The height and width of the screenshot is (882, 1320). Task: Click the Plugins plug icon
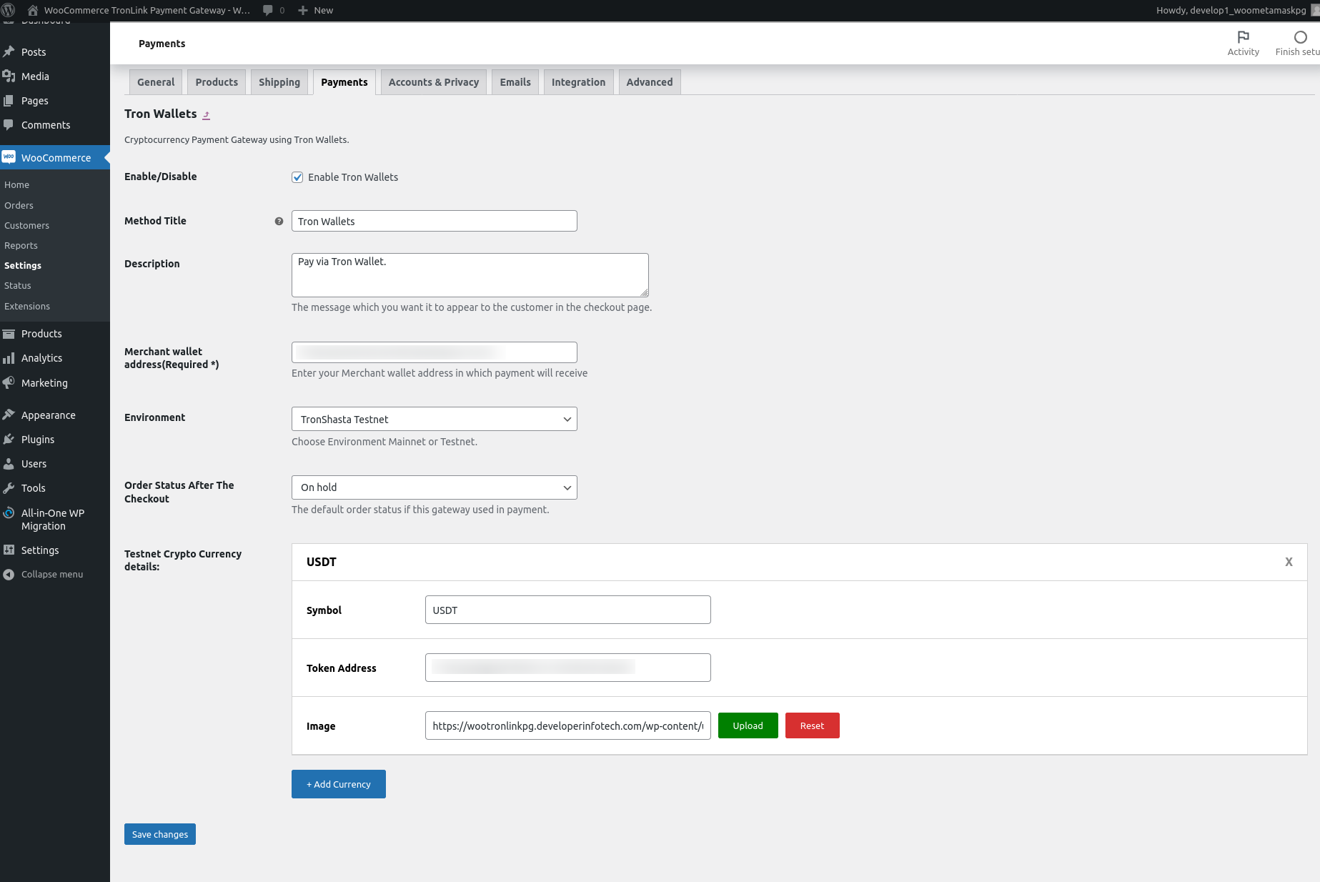(x=9, y=439)
